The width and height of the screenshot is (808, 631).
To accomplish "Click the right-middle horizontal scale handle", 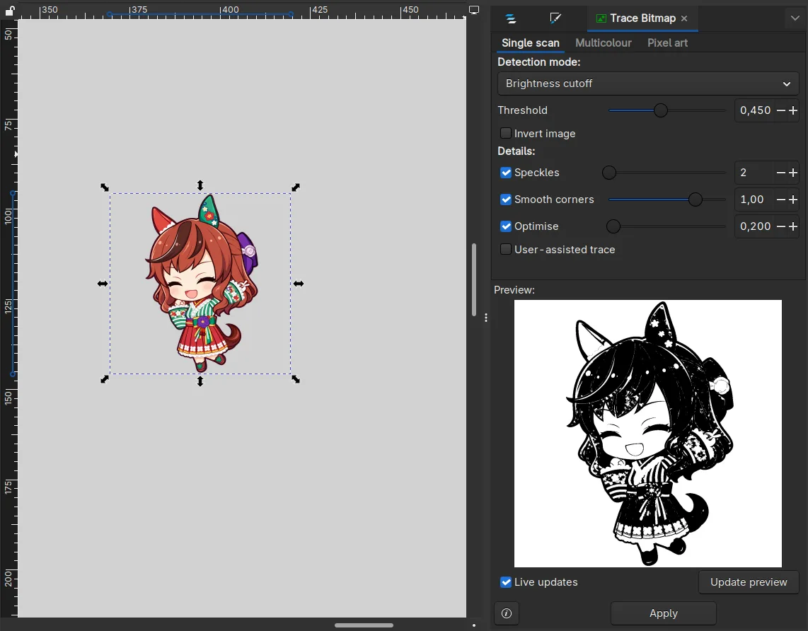I will point(299,283).
